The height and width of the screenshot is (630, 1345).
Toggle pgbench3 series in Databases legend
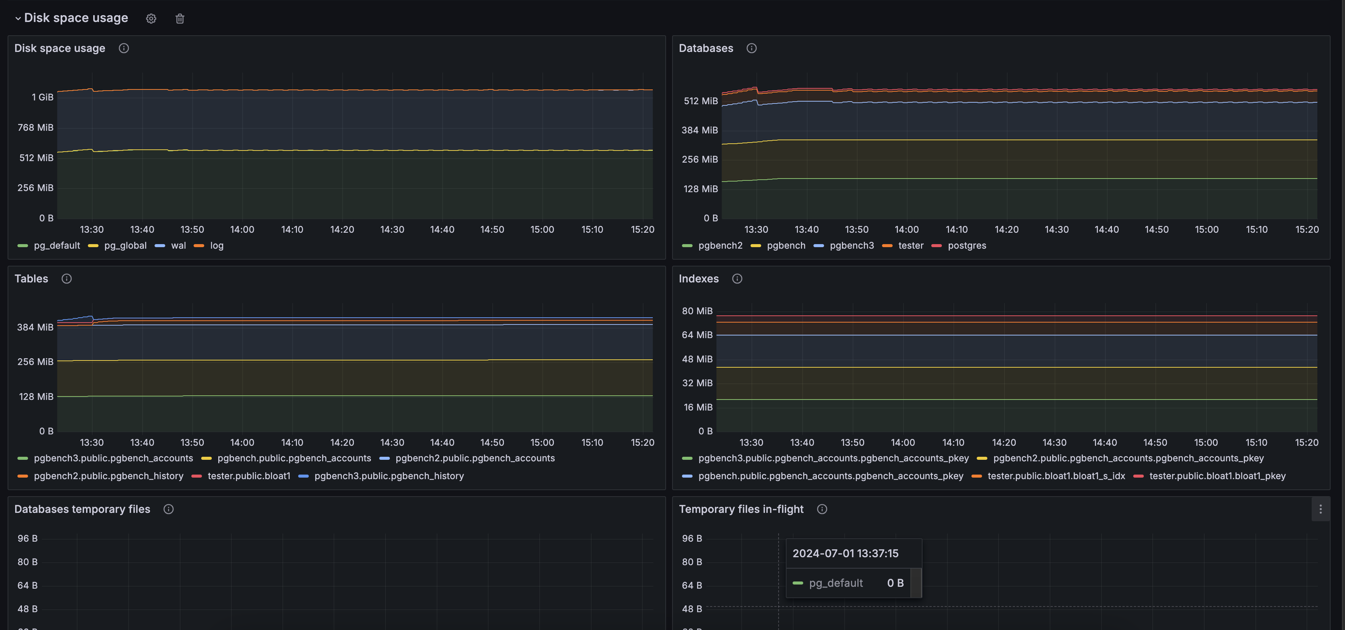click(x=852, y=246)
